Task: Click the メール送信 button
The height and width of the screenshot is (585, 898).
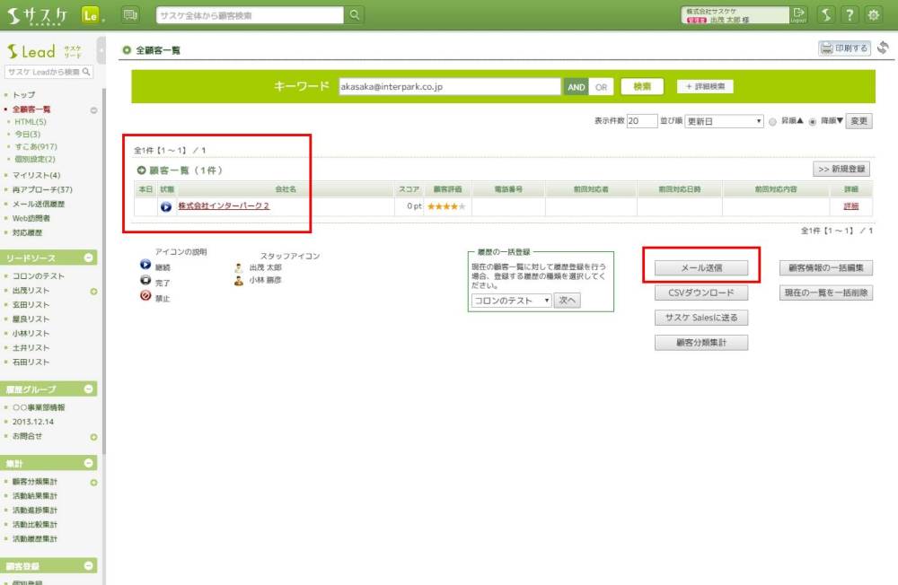Action: 701,267
